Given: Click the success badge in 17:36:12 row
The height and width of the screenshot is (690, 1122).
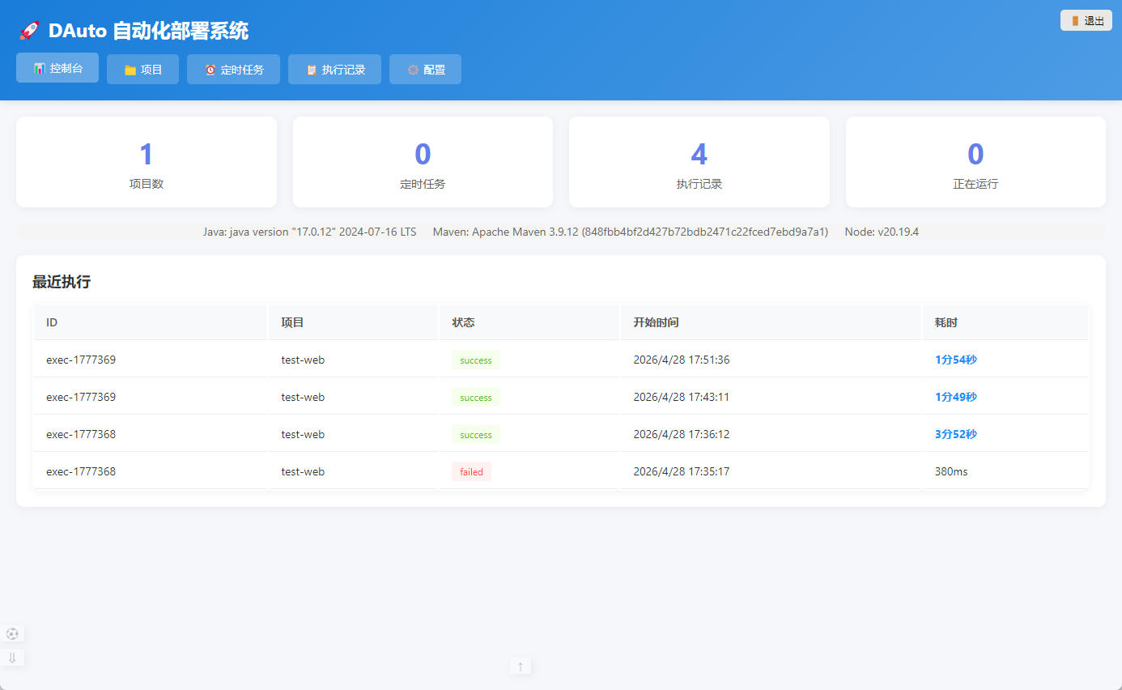Looking at the screenshot, I should 476,434.
